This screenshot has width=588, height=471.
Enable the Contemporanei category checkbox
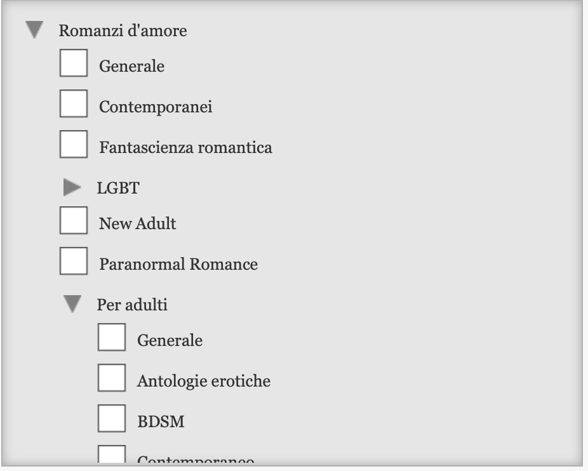(x=74, y=104)
